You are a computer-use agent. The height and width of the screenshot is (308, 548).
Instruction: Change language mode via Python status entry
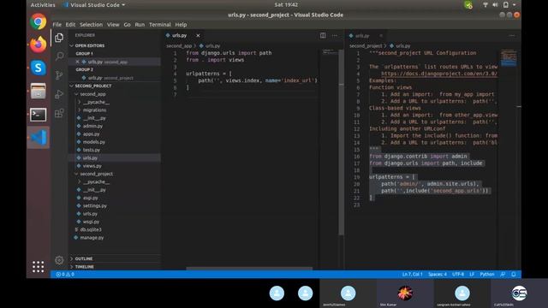[487, 274]
